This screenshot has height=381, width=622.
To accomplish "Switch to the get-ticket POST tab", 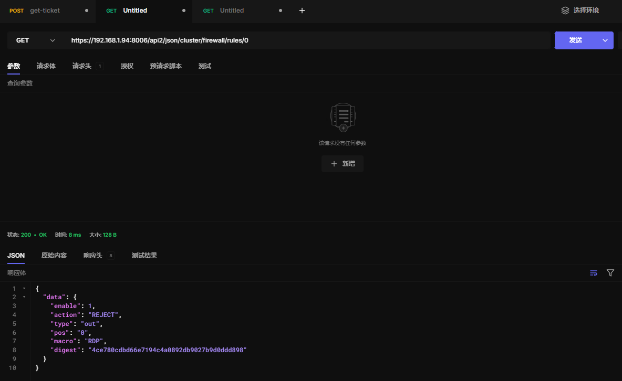I will 45,10.
